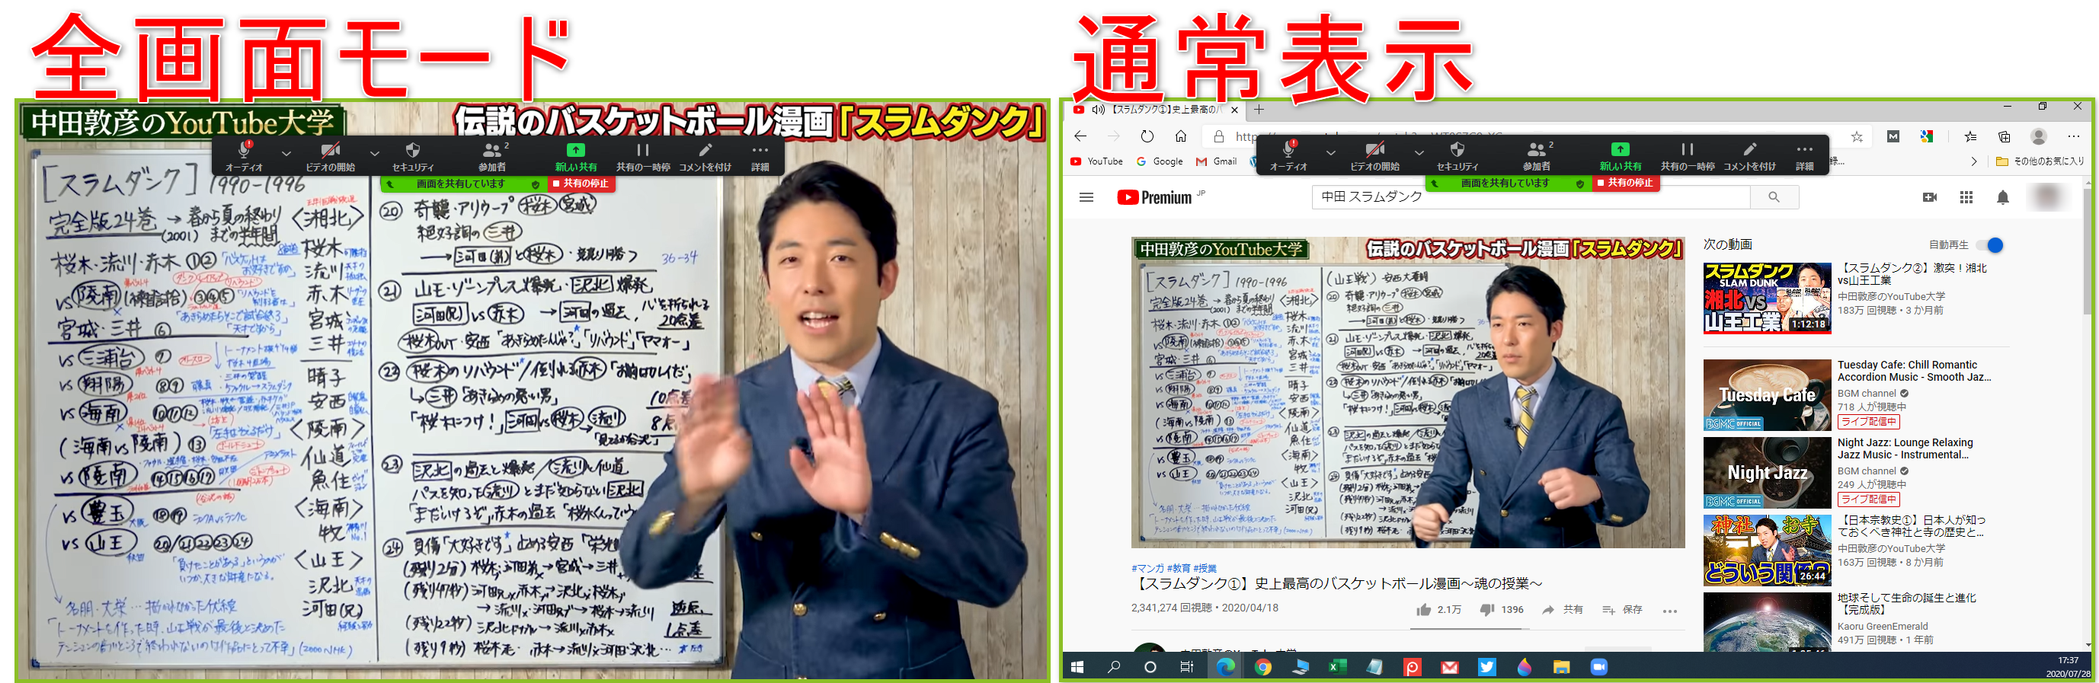Open Excel from the taskbar

1337,667
